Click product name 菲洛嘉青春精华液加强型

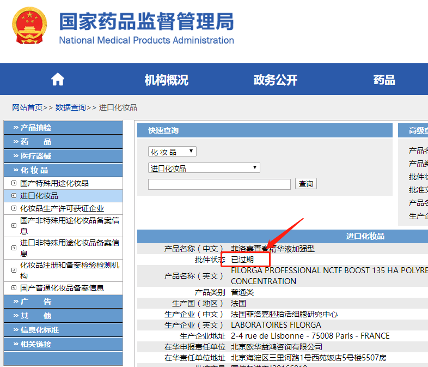273,249
